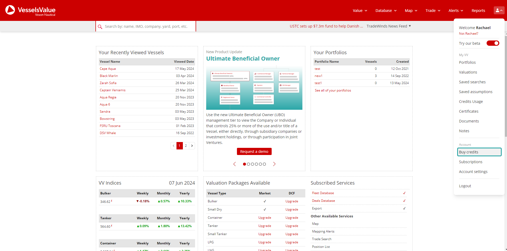Viewport: 507px width, 251px height.
Task: Open the Reports page
Action: [x=478, y=11]
